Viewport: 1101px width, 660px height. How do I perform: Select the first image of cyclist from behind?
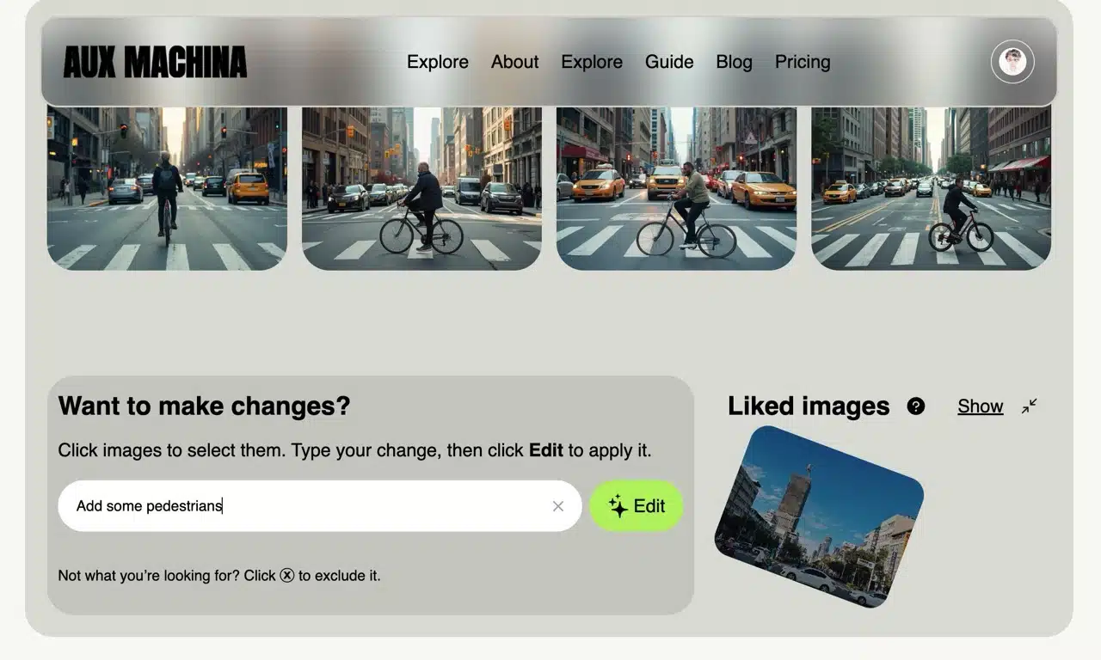167,188
